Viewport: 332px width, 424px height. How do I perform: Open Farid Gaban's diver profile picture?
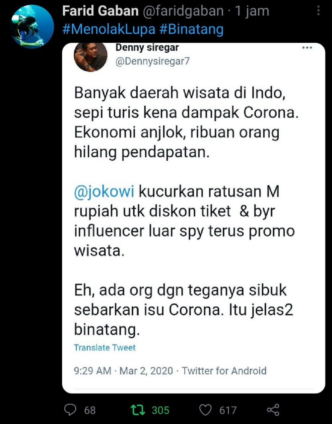coord(32,26)
